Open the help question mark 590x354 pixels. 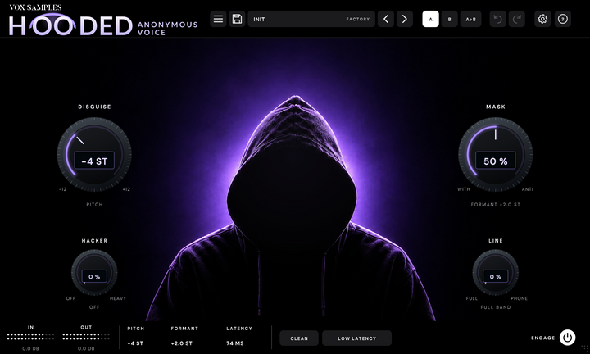click(563, 19)
